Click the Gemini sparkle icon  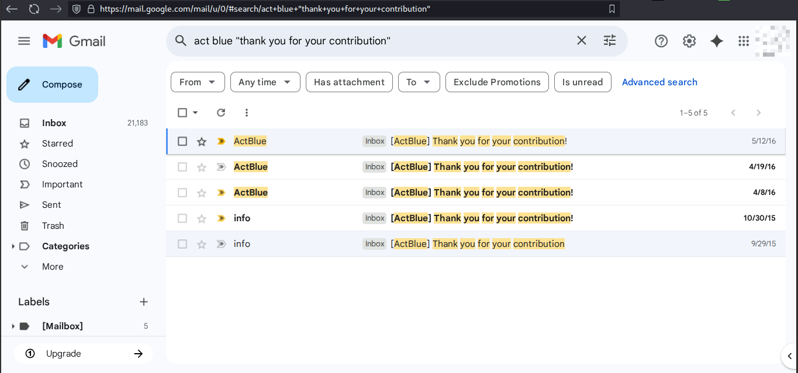717,41
